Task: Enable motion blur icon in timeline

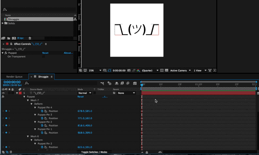Action: tap(128, 83)
